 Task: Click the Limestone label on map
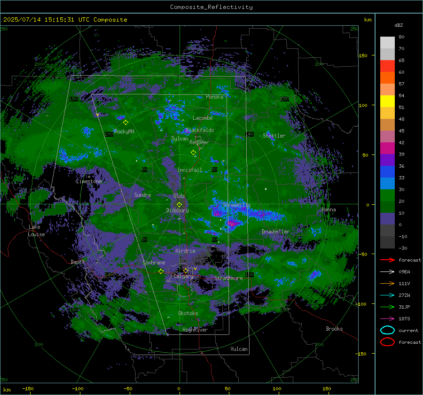point(89,181)
